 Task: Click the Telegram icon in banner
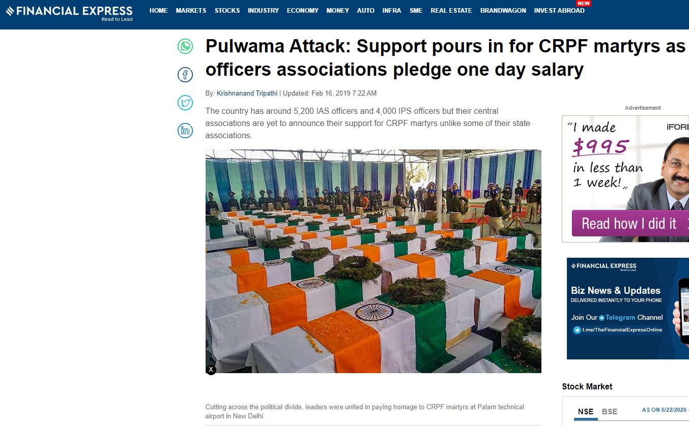pyautogui.click(x=601, y=318)
